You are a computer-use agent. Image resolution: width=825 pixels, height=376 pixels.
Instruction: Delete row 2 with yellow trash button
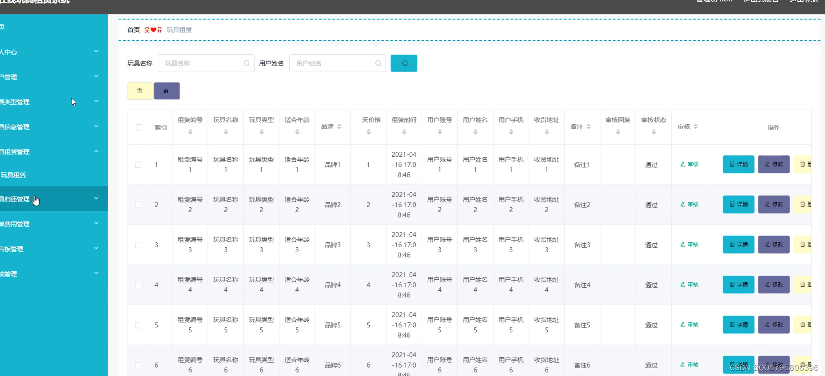(803, 204)
